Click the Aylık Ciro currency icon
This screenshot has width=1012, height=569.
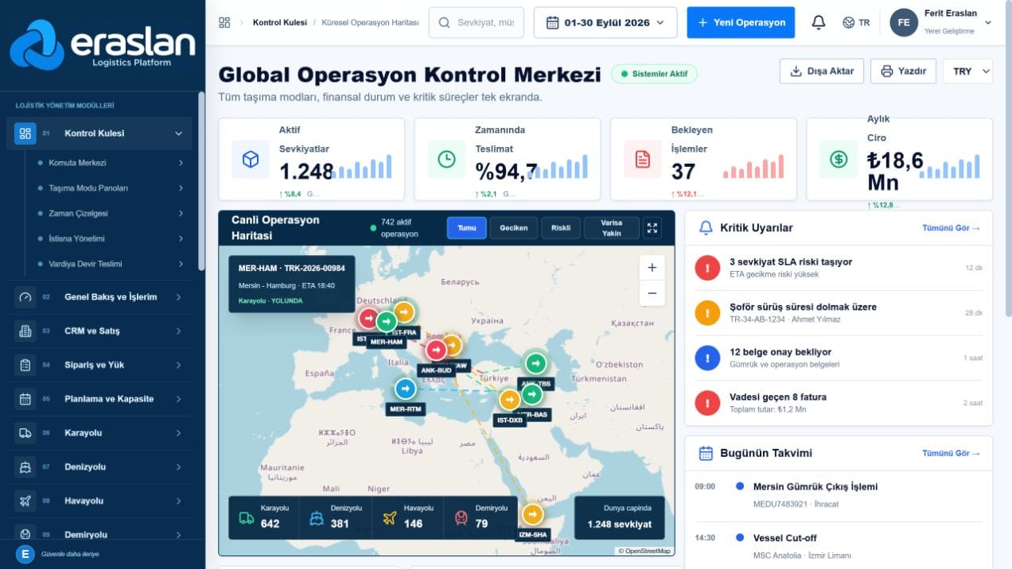tap(839, 159)
